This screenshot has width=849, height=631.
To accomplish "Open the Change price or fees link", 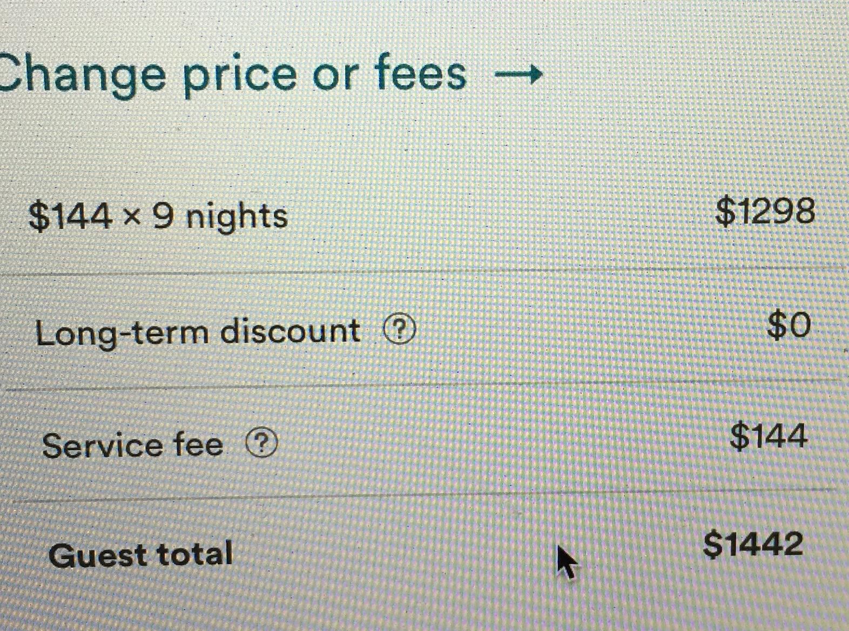I will tap(232, 74).
